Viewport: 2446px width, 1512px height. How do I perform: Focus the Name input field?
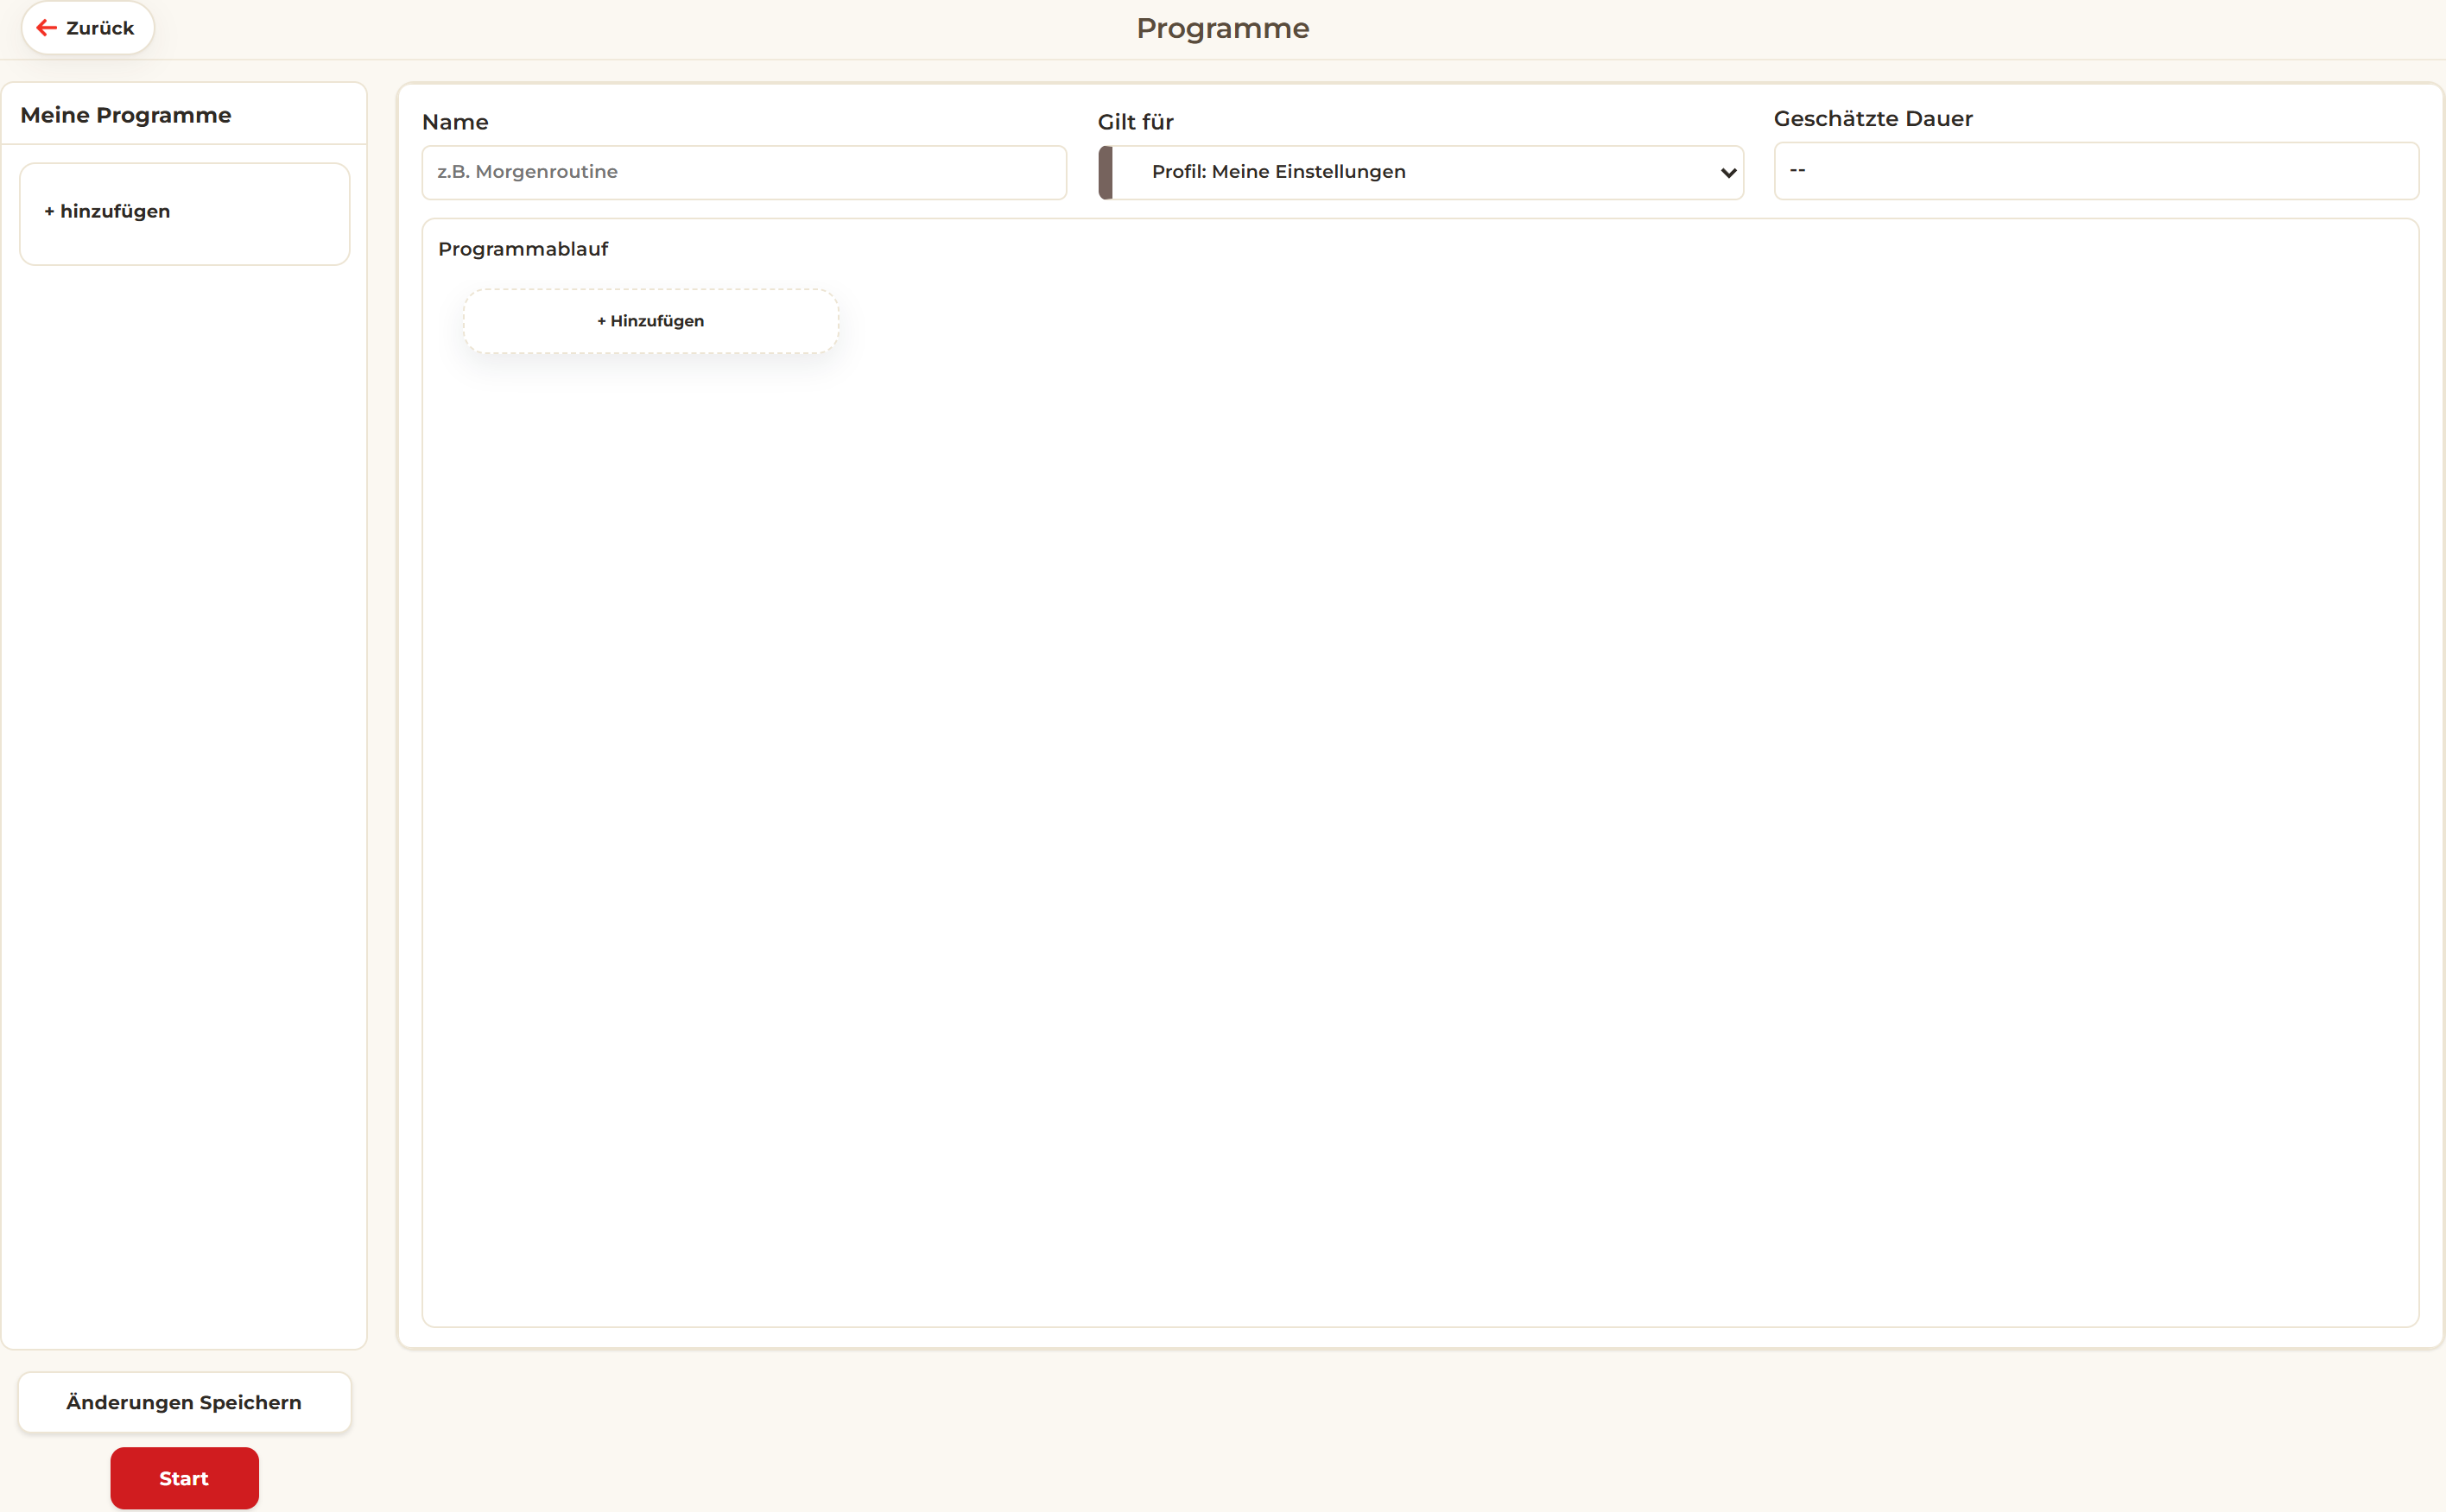coord(744,172)
